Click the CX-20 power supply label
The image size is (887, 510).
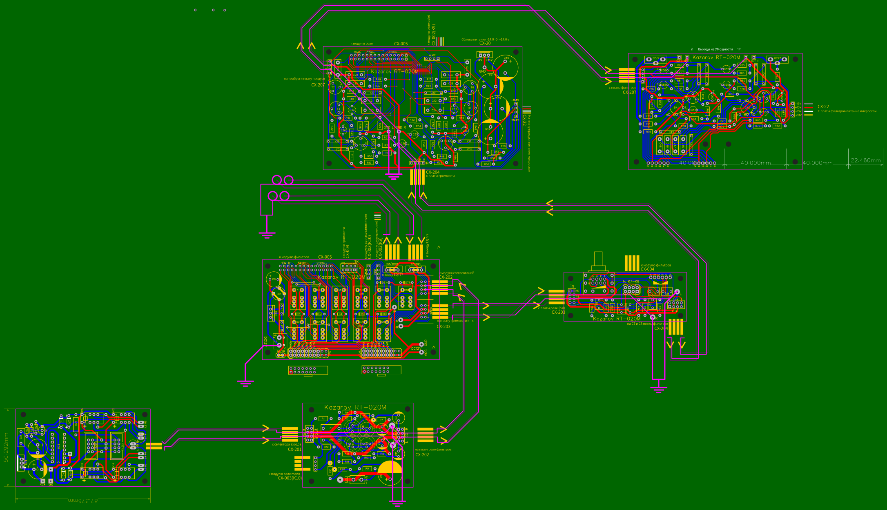point(485,43)
